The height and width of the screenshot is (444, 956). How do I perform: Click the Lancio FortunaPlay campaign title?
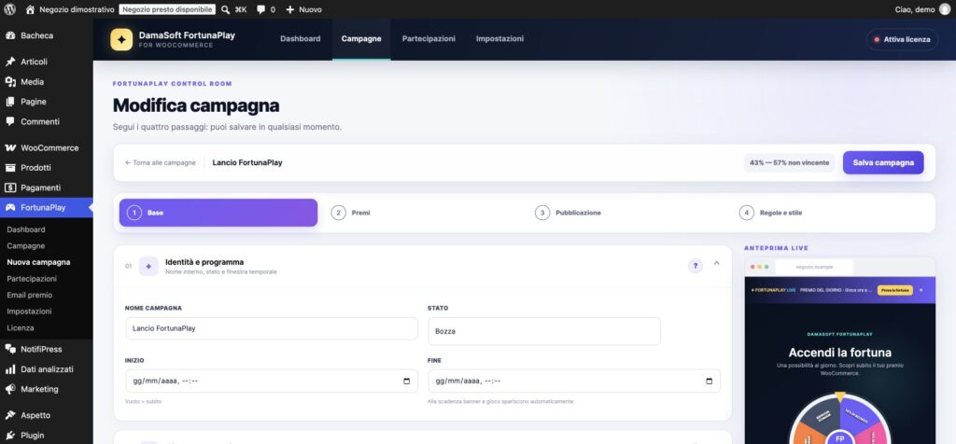[x=246, y=162]
